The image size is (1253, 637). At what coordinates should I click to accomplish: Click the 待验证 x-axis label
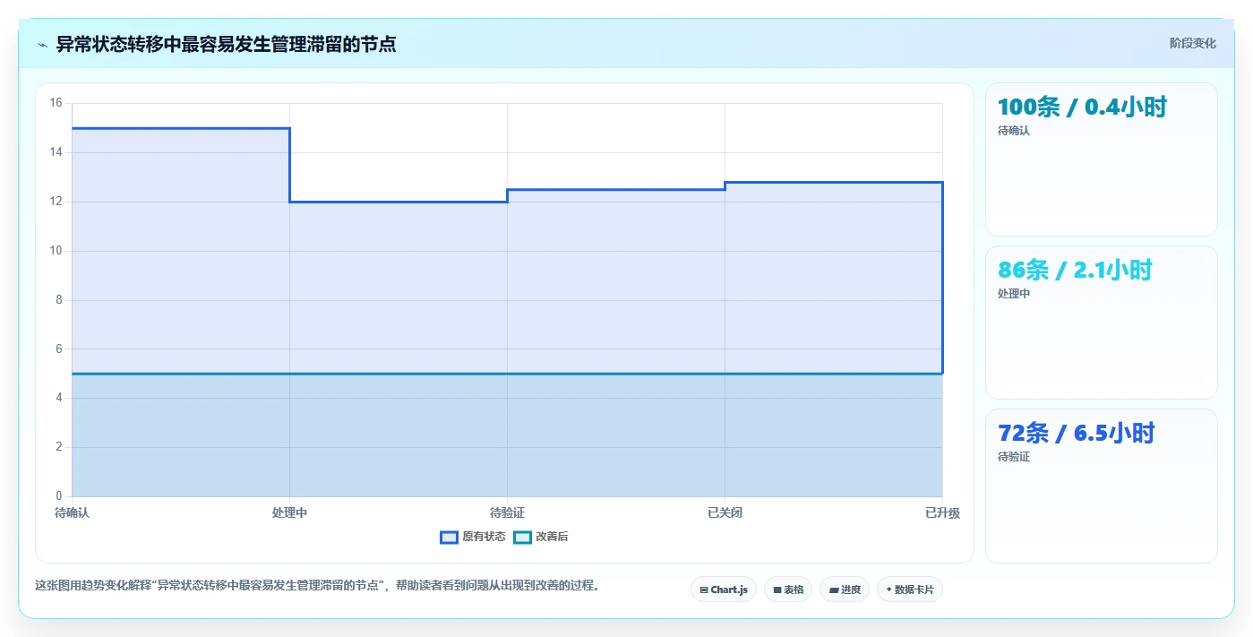(507, 513)
